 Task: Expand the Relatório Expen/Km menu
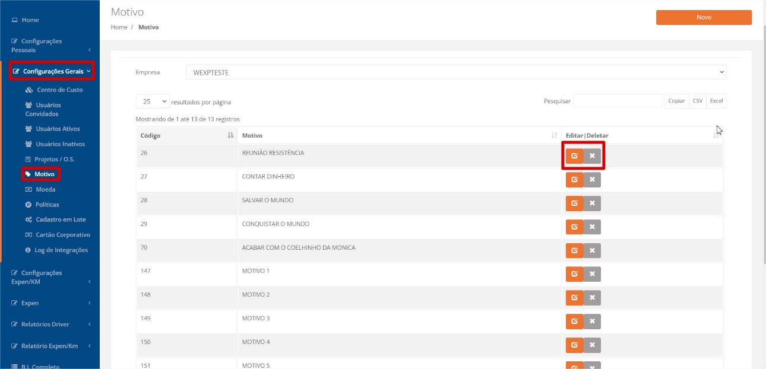click(50, 346)
